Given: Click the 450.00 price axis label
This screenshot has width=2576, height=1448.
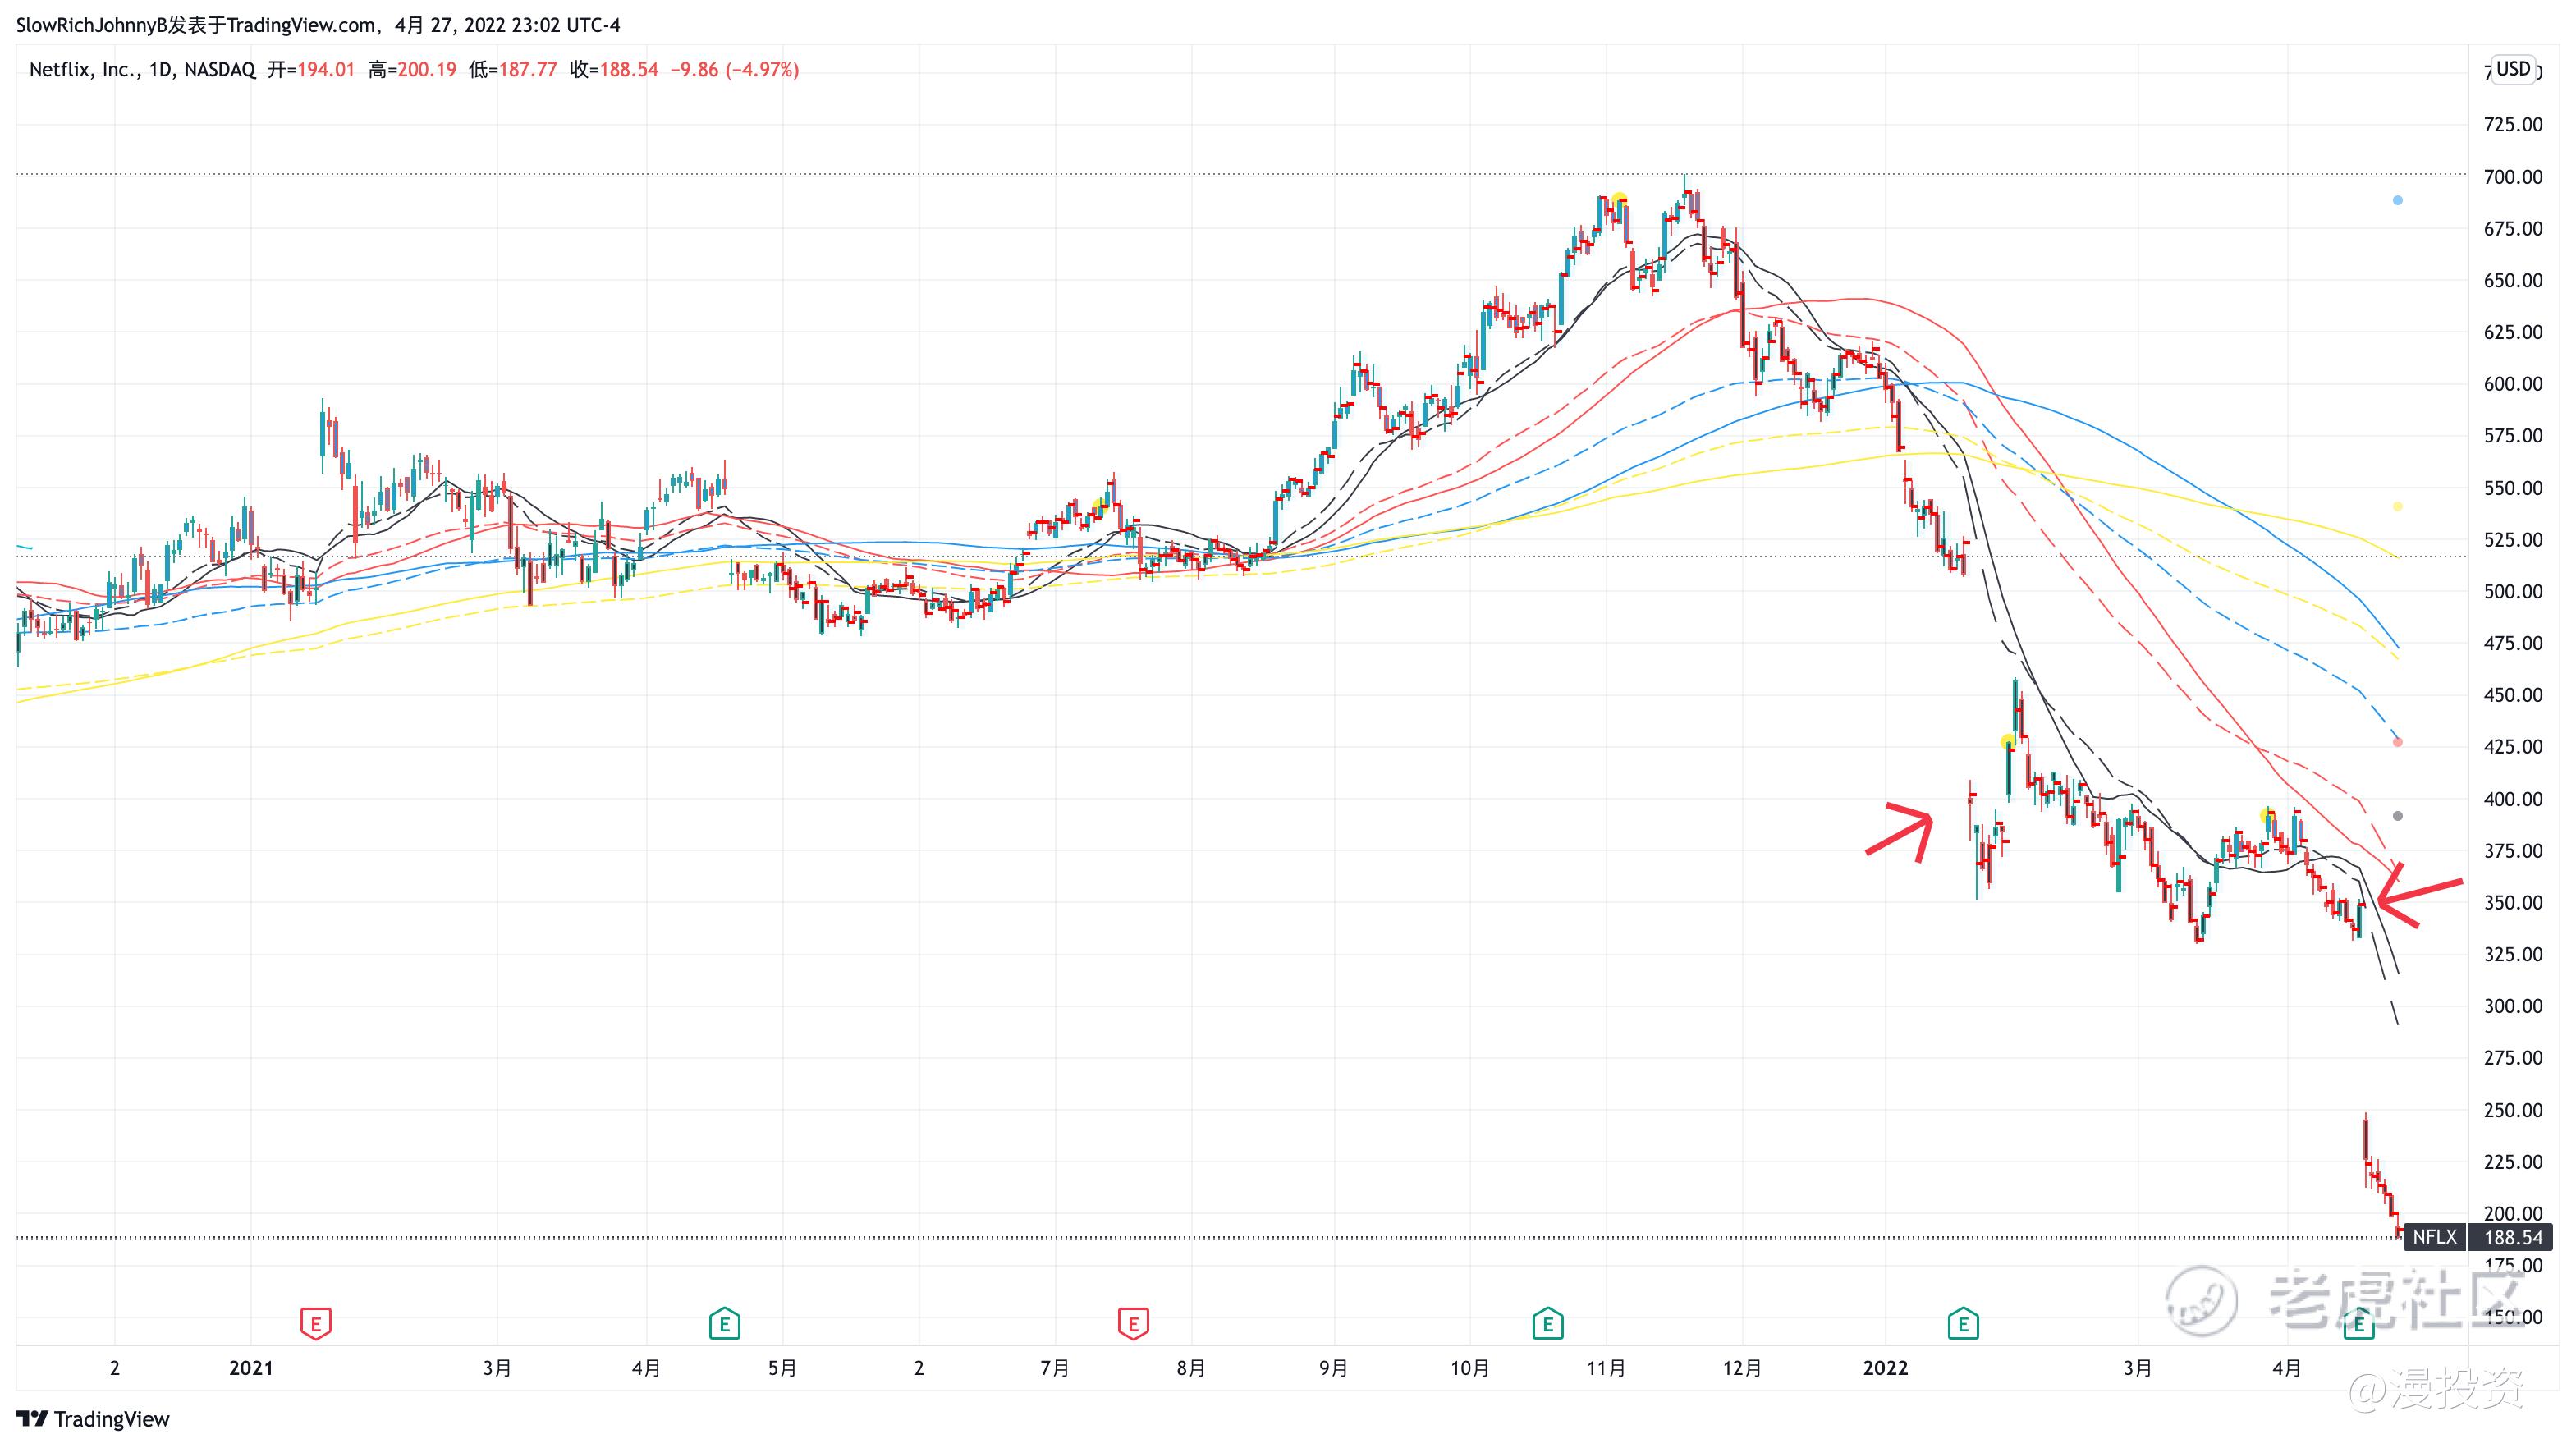Looking at the screenshot, I should click(2513, 695).
